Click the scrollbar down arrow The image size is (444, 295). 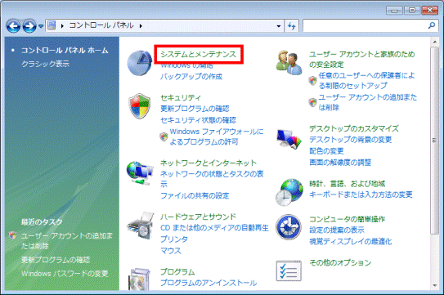pyautogui.click(x=435, y=286)
